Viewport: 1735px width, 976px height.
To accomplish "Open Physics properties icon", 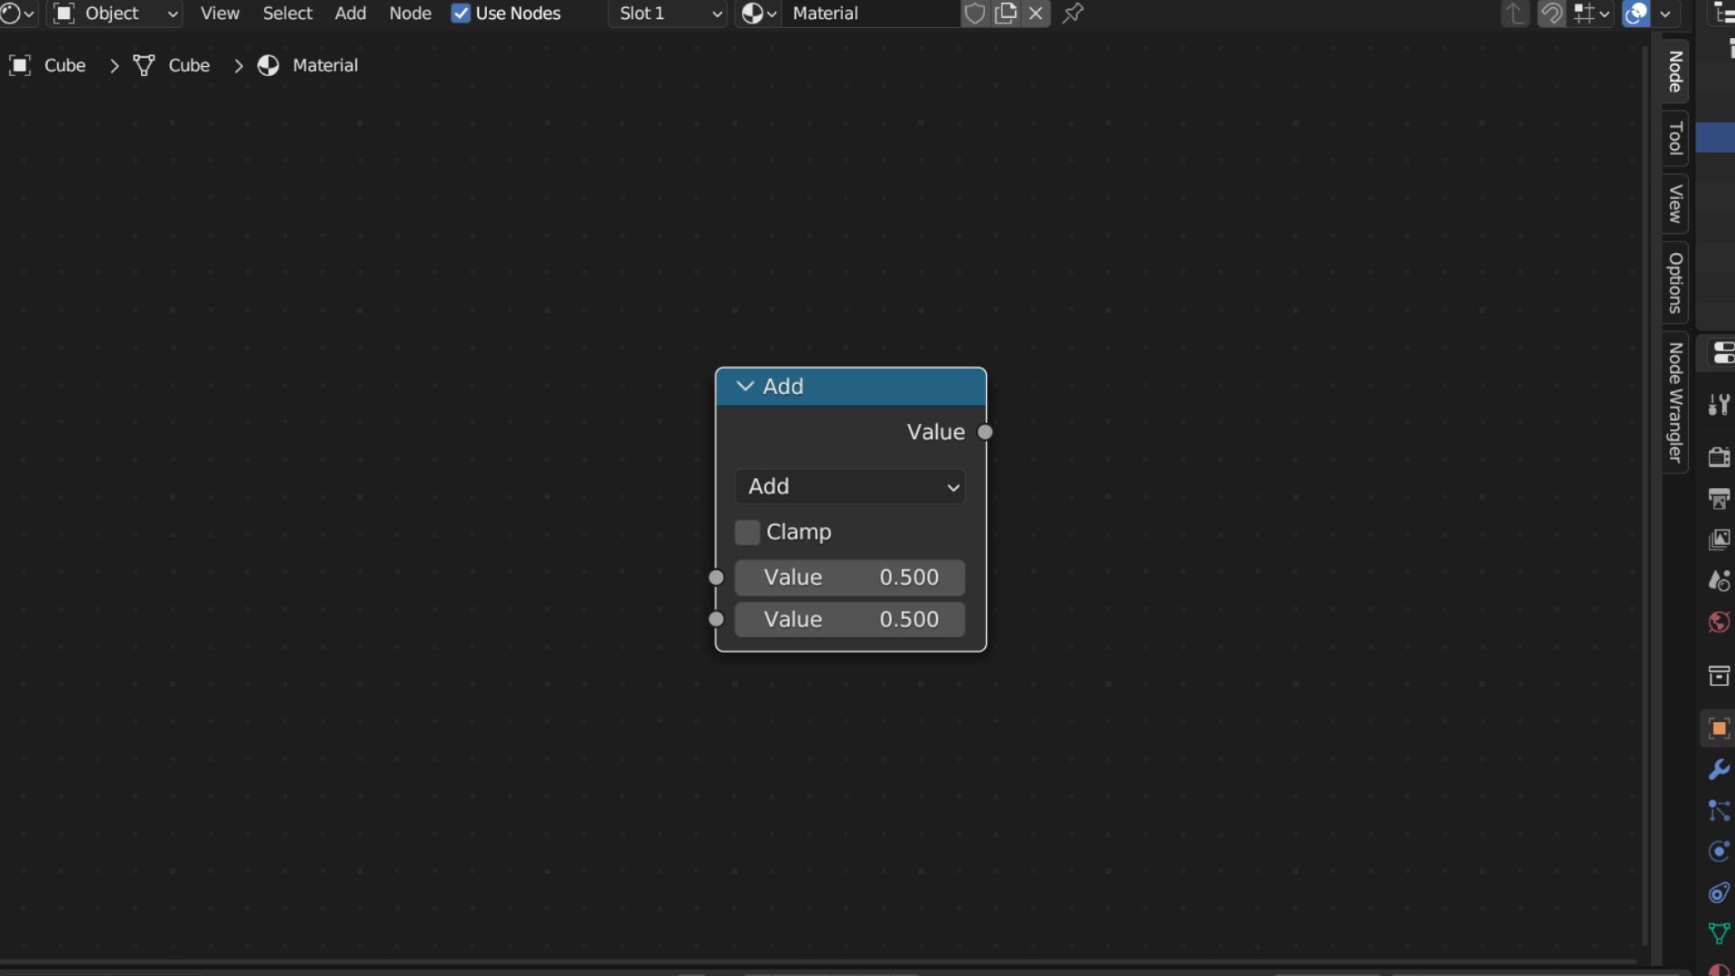I will coord(1719,851).
